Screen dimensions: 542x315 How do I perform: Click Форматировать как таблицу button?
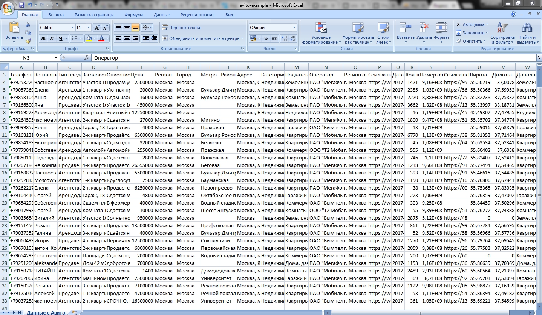pyautogui.click(x=358, y=33)
